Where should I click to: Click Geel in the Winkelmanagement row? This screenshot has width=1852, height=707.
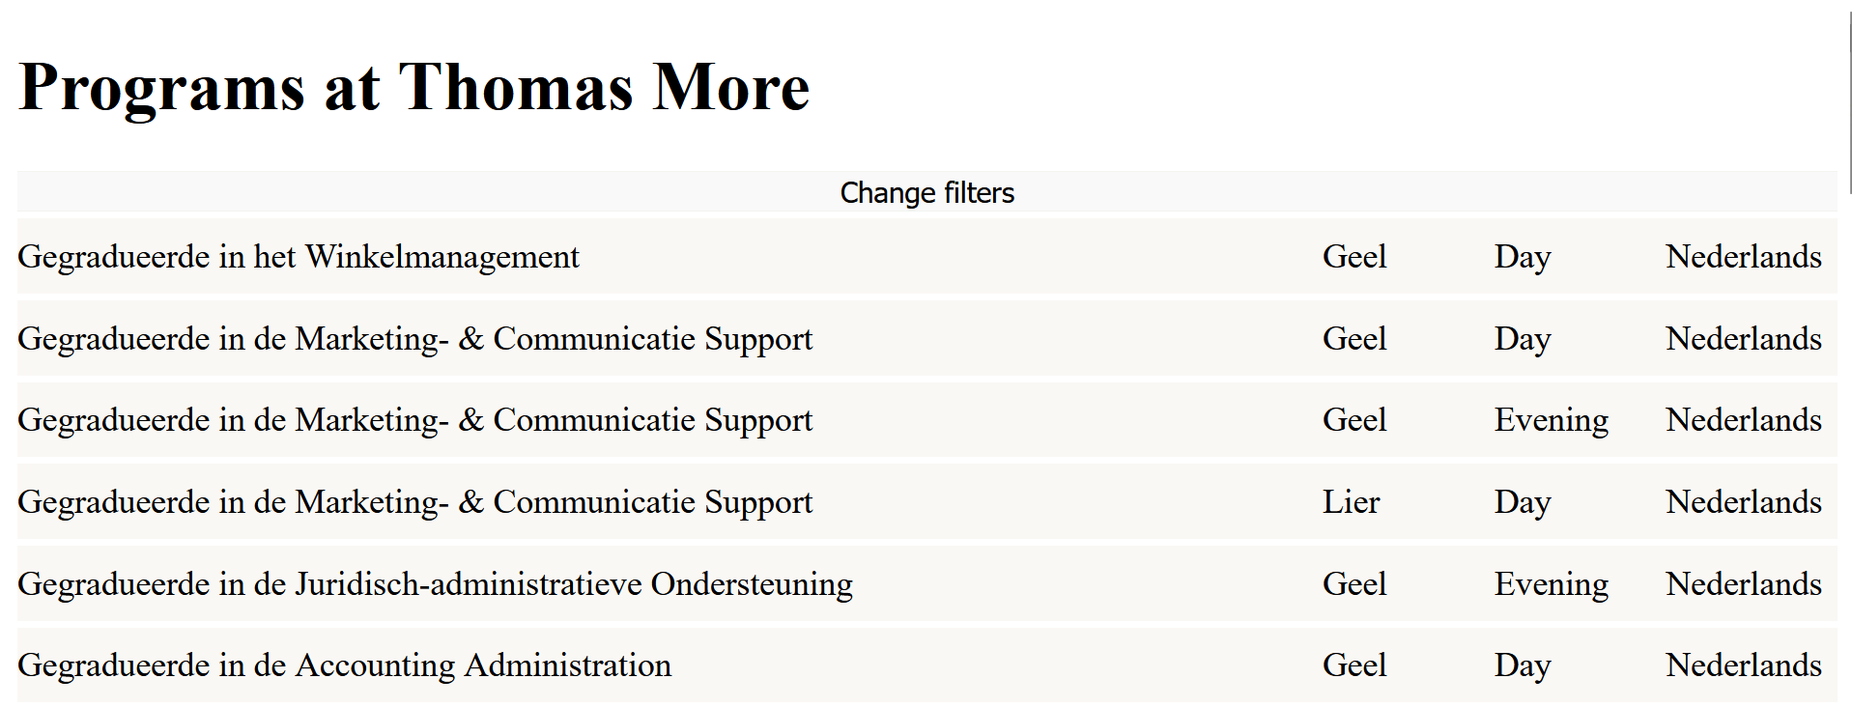[1353, 257]
